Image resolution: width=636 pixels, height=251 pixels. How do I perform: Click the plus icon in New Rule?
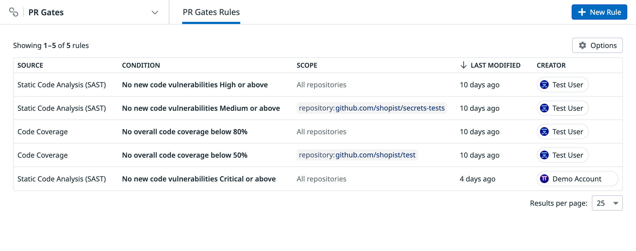coord(582,12)
